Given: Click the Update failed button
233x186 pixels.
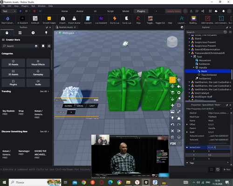Looking at the screenshot, I should click(x=173, y=11).
